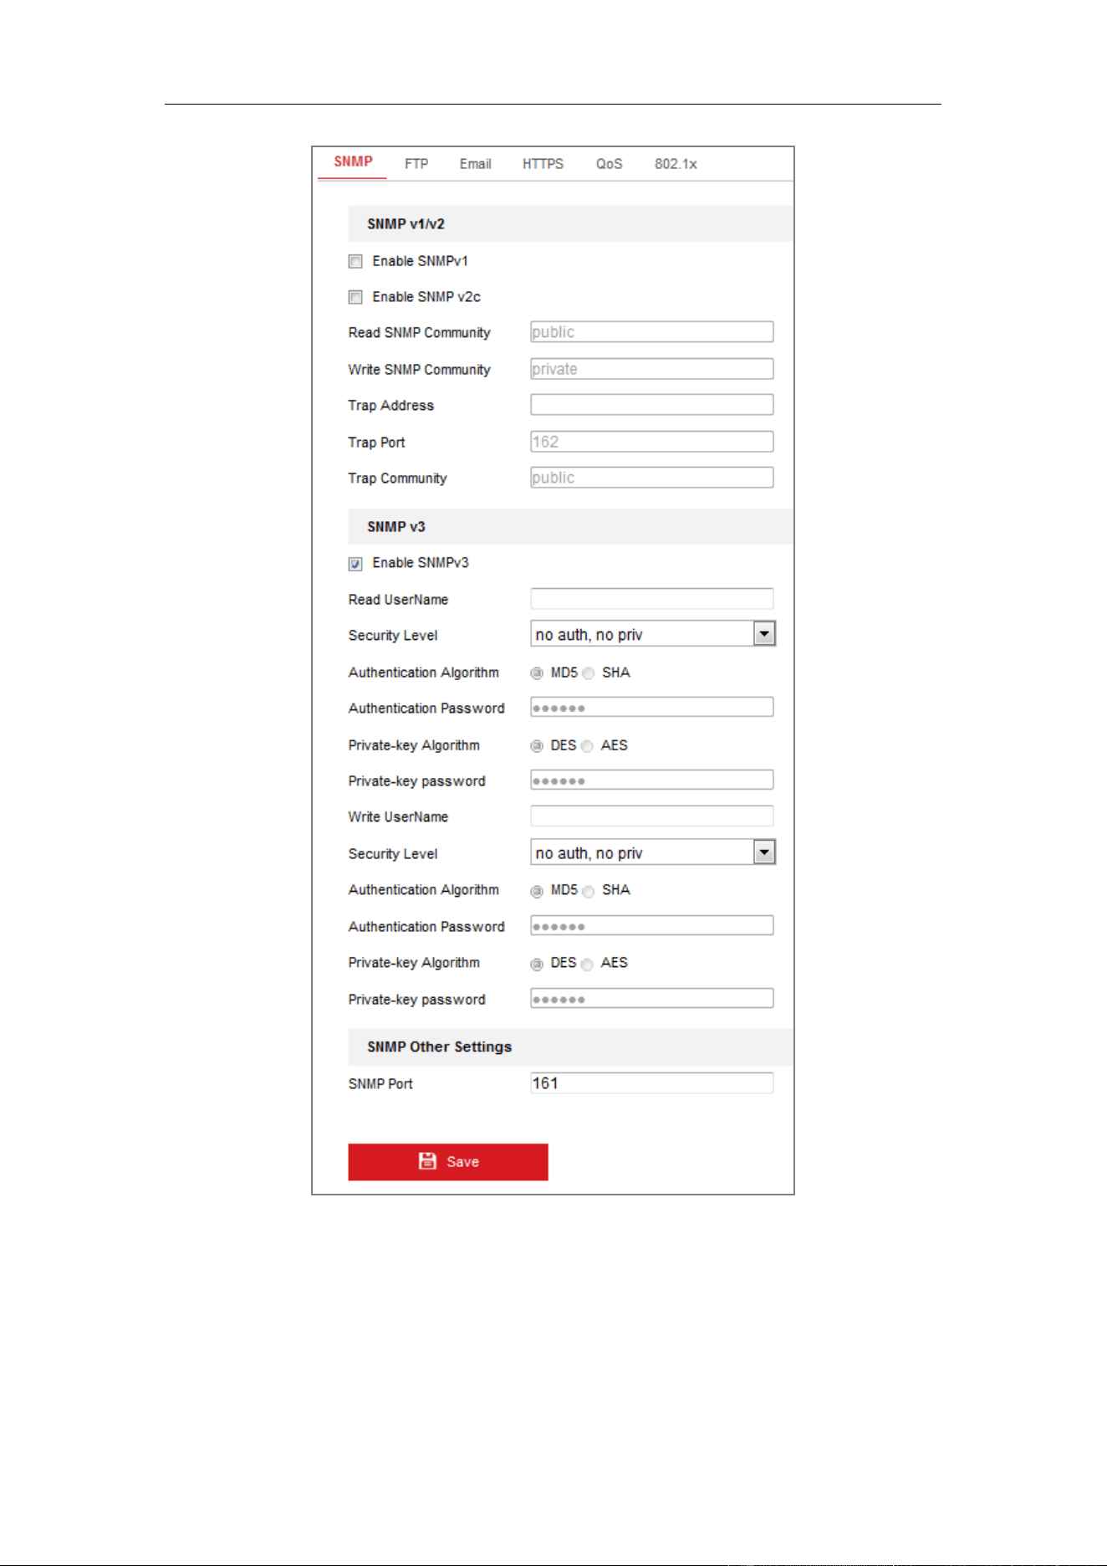
Task: Switch to the SNMP tab
Action: click(353, 162)
